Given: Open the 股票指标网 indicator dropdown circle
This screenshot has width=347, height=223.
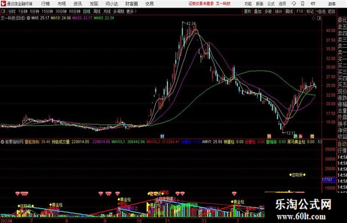Looking at the screenshot, I should coord(3,142).
